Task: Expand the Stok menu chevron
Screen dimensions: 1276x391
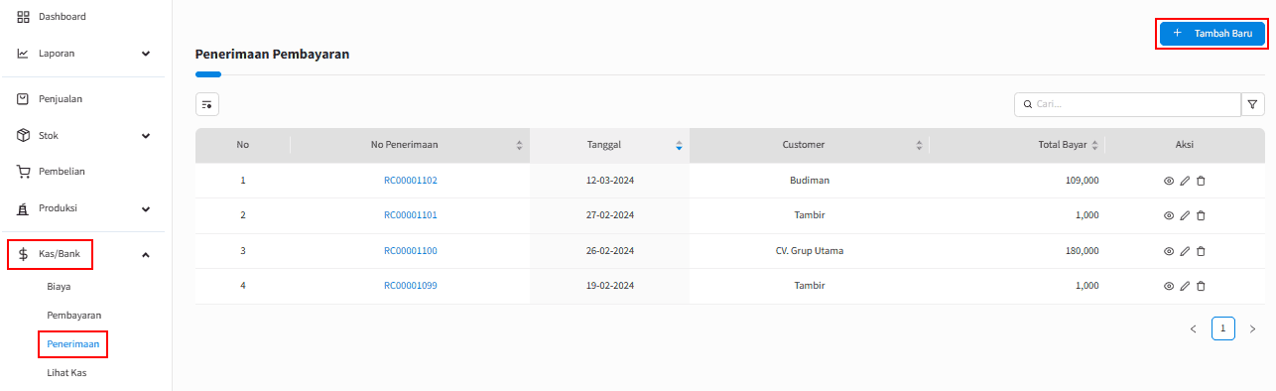Action: coord(146,135)
